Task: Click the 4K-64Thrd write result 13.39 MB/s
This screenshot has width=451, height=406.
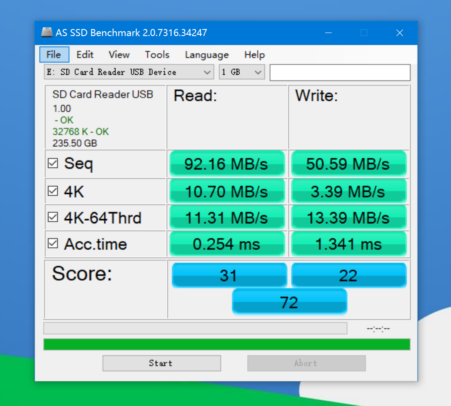Action: pyautogui.click(x=348, y=218)
